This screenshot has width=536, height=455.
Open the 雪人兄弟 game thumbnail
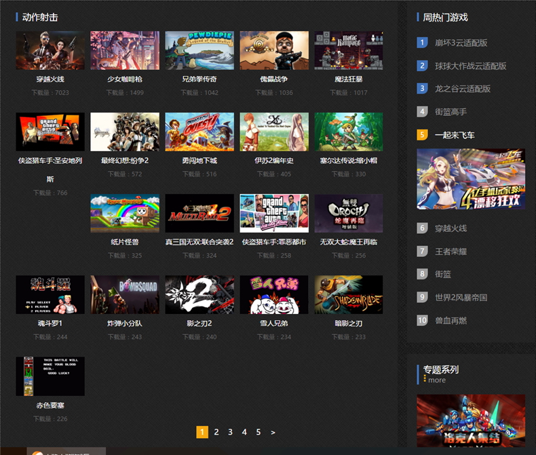pos(274,295)
